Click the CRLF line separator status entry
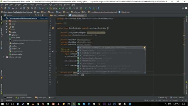 [x=152, y=100]
